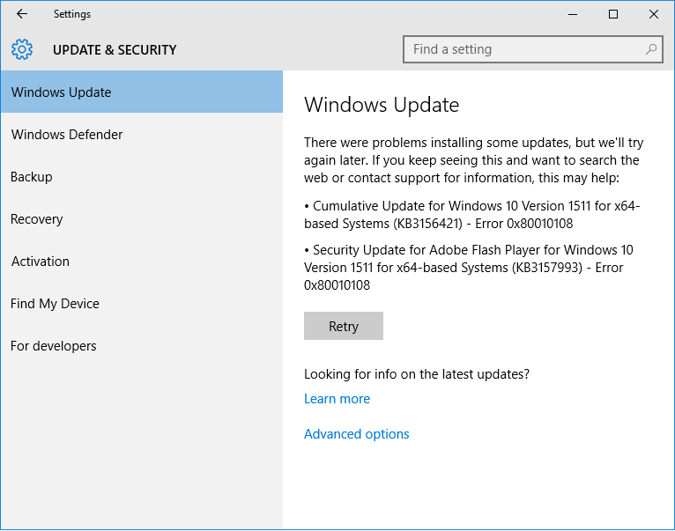675x531 pixels.
Task: Click the UPDATE & SECURITY heading
Action: point(115,50)
